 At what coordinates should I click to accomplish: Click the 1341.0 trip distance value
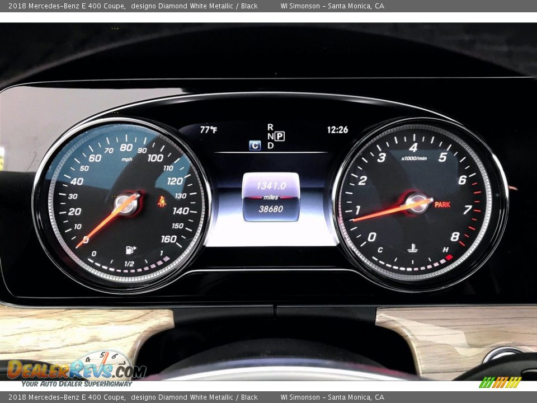[x=271, y=186]
